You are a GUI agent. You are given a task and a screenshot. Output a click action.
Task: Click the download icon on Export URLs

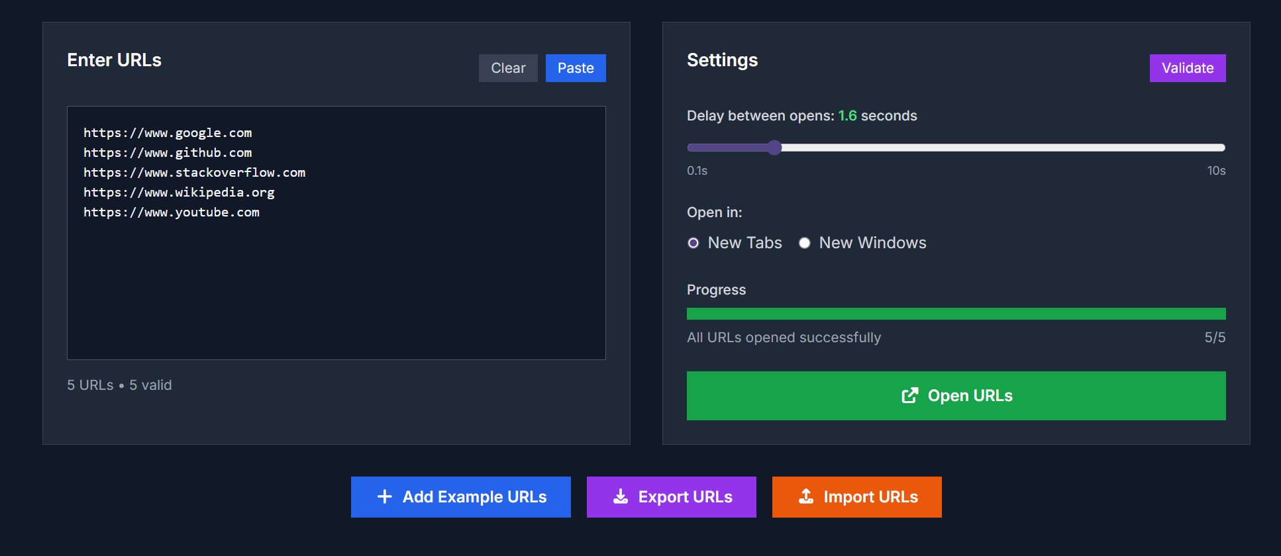[x=621, y=496]
